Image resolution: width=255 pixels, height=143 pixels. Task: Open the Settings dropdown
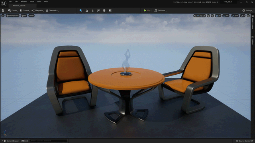pos(247,10)
